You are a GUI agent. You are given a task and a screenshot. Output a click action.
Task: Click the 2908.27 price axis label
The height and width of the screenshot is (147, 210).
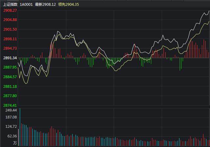point(10,10)
